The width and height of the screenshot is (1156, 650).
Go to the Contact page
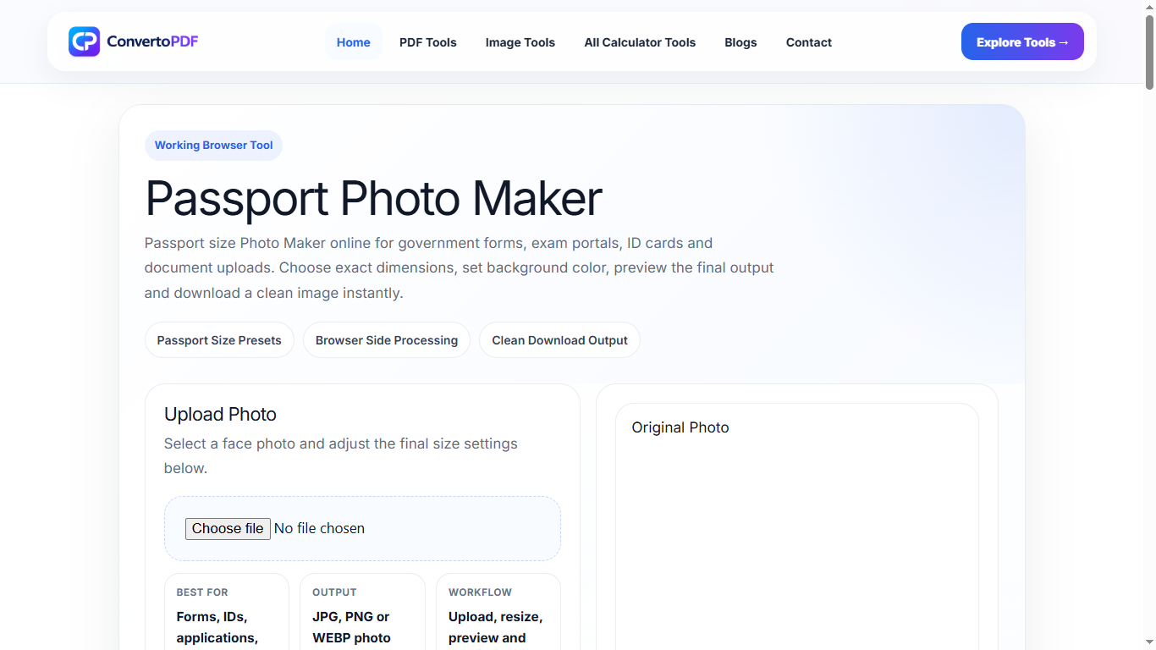(x=809, y=42)
